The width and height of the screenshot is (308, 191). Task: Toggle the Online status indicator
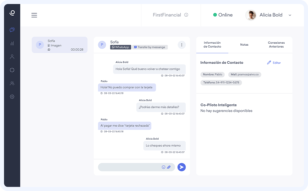[223, 15]
